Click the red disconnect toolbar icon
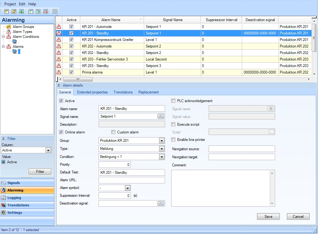Image resolution: width=318 pixels, height=234 pixels. coord(46,11)
